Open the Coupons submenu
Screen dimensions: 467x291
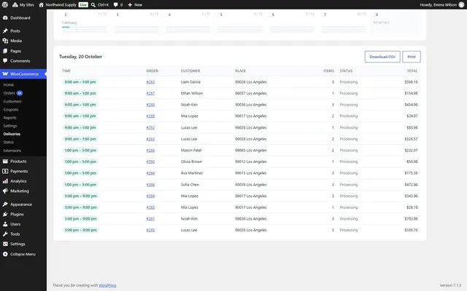[x=11, y=110]
